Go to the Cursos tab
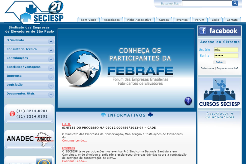Viewport: 246px width, 164px height. pos(164,20)
